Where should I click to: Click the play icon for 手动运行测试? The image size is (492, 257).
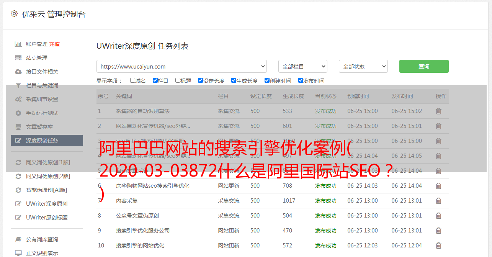(x=18, y=113)
